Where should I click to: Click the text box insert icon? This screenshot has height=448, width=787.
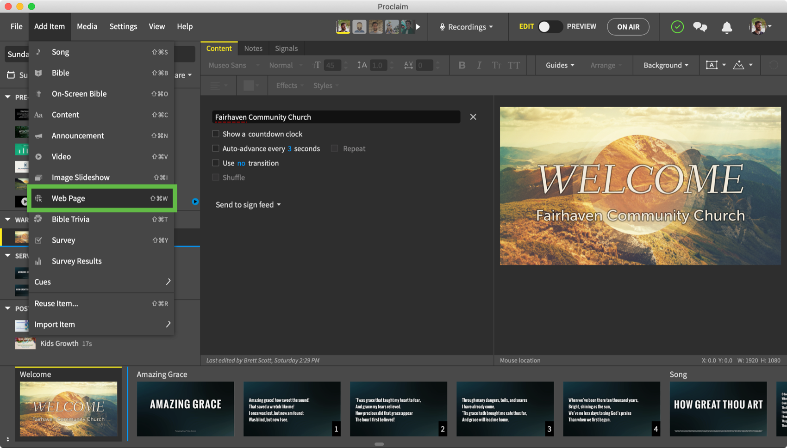[x=712, y=65]
